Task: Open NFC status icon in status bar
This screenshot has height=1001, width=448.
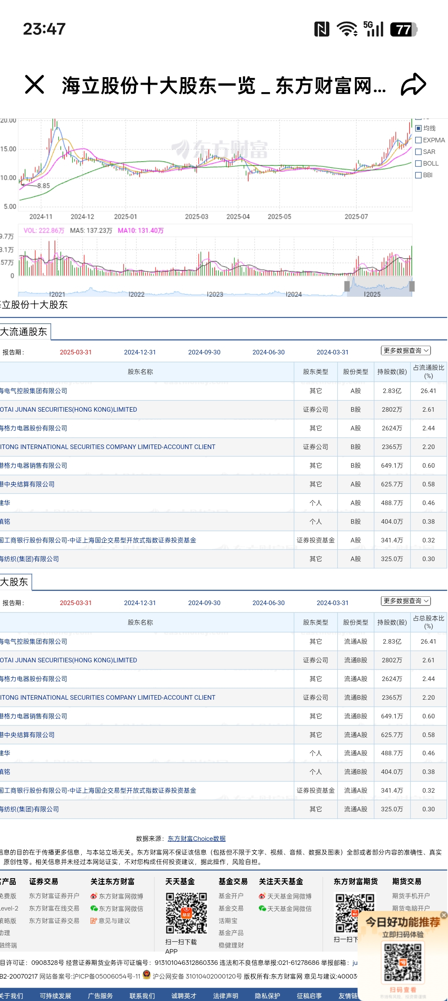Action: (x=321, y=29)
